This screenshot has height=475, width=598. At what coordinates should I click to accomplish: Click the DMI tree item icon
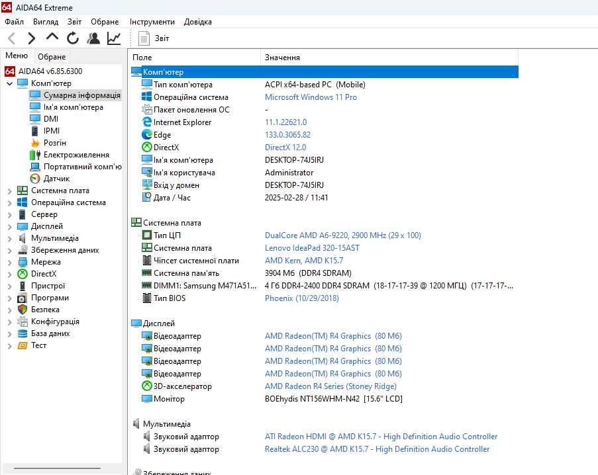point(34,119)
